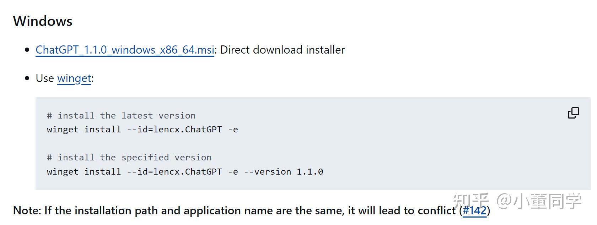Image resolution: width=597 pixels, height=225 pixels.
Task: Click the '1.1.0' version number in code
Action: (310, 172)
